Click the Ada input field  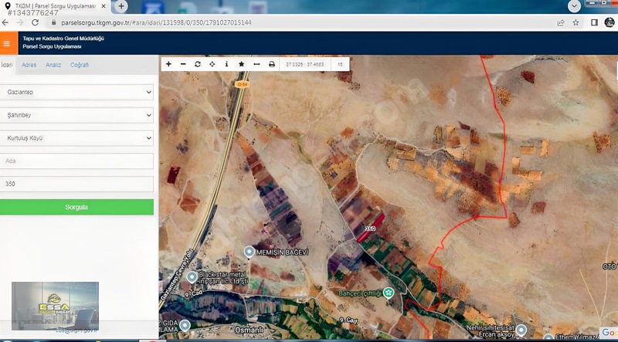coord(76,161)
